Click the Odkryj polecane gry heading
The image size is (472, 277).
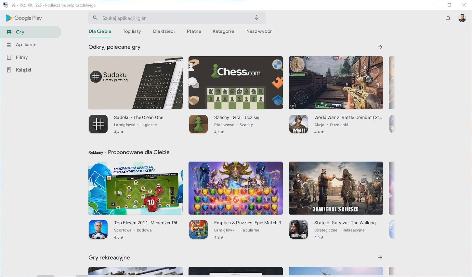[114, 47]
